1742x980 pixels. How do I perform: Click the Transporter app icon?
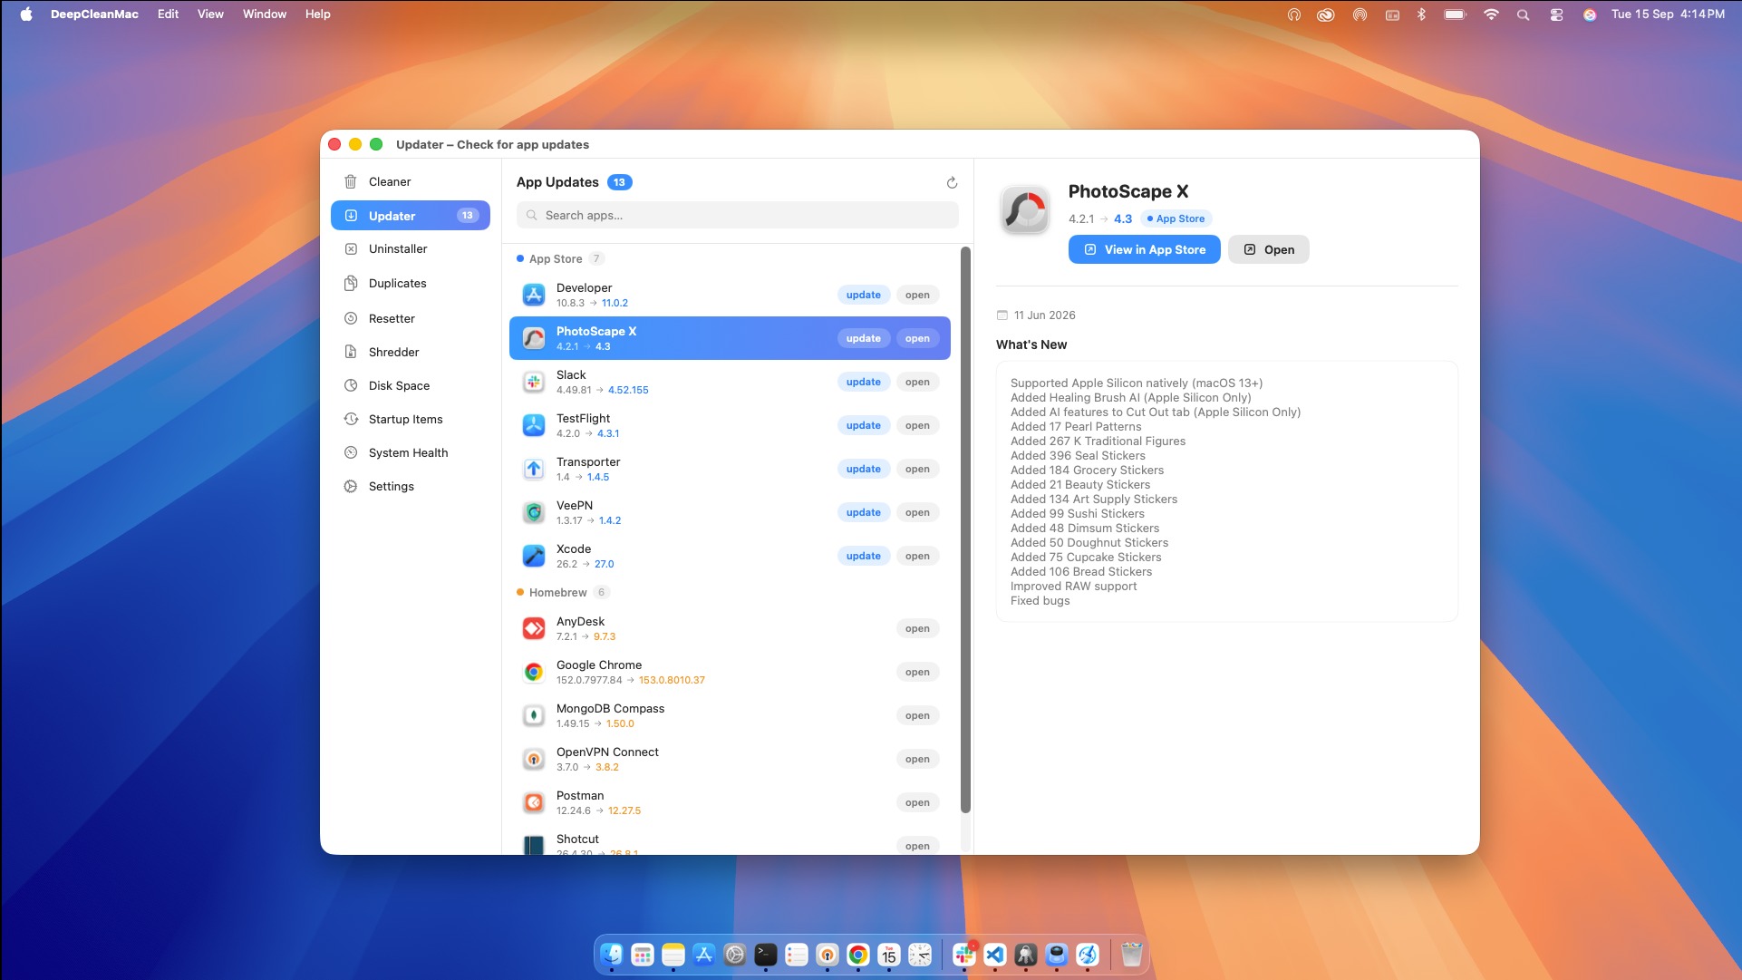(x=534, y=469)
